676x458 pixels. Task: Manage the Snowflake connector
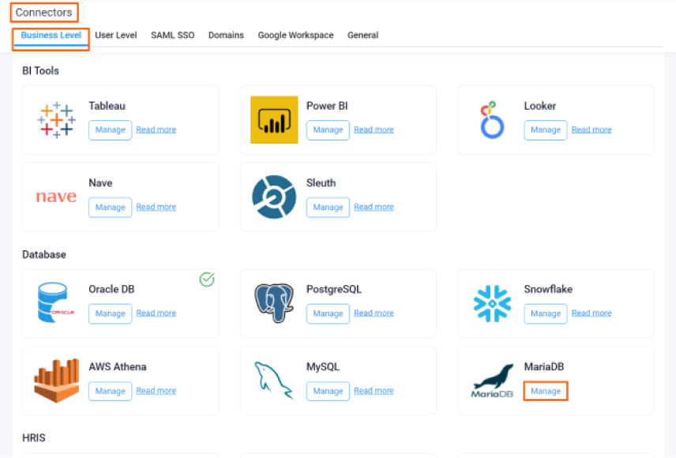coord(546,313)
